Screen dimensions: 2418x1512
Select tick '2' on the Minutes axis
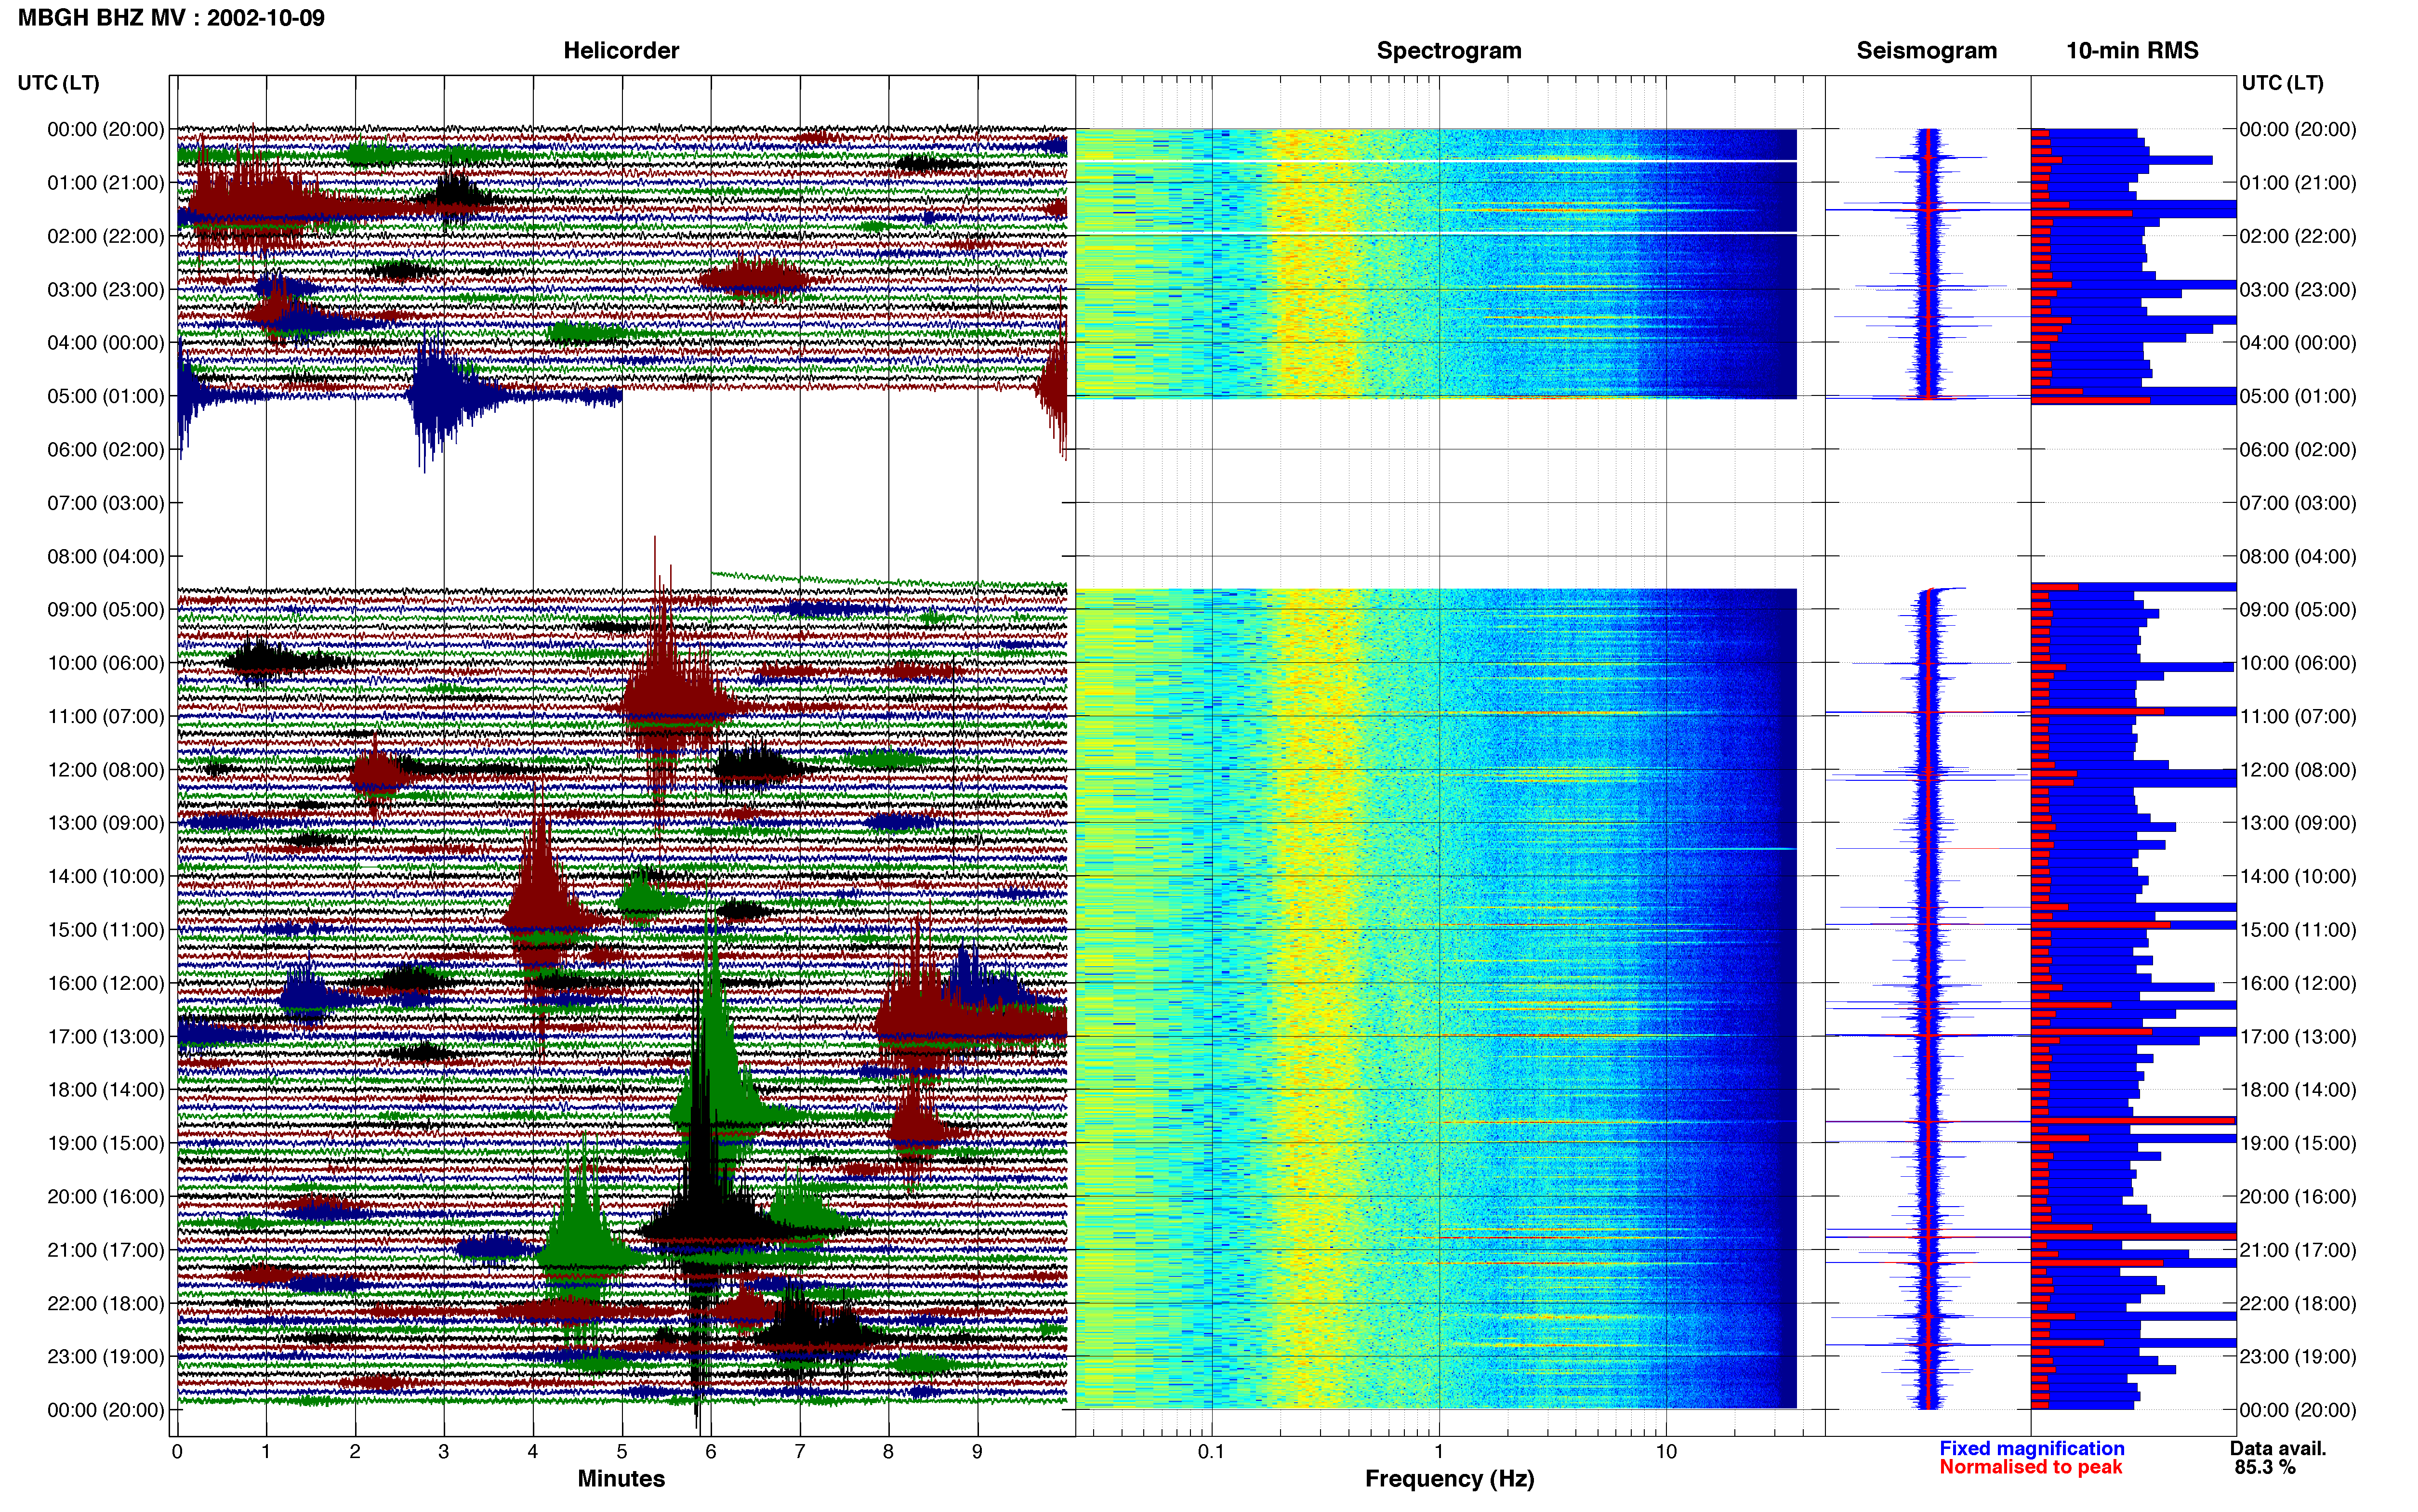(355, 1452)
